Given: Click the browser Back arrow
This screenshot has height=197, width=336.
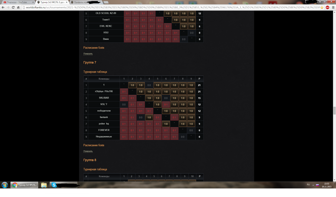Looking at the screenshot, I should [3, 7].
